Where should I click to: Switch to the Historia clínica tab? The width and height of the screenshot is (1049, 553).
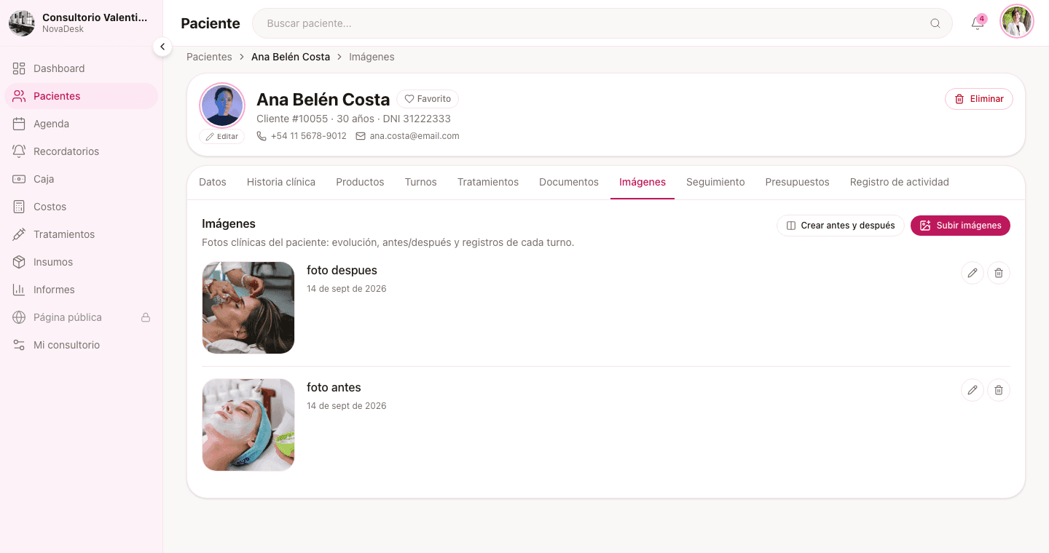281,182
